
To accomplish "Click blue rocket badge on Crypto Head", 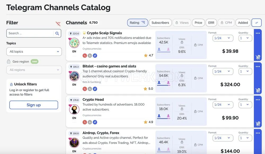I will pos(95,122).
